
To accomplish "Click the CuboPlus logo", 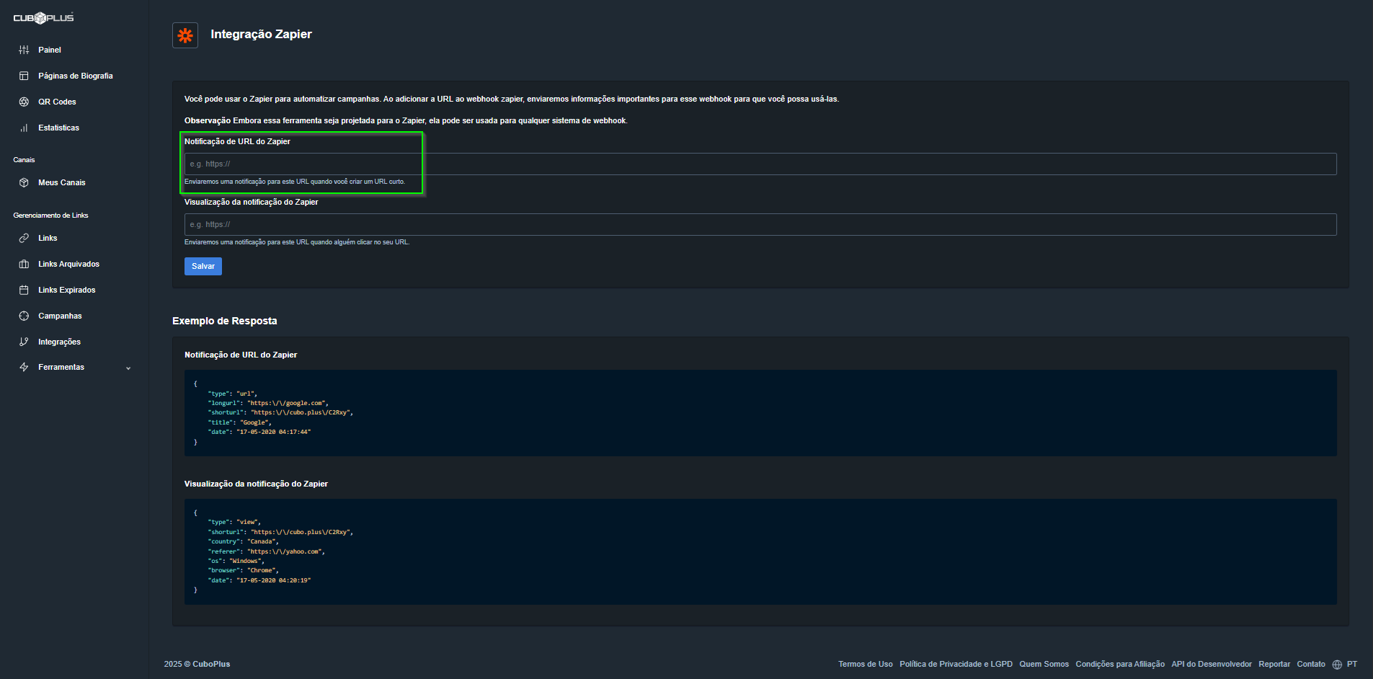I will click(43, 18).
